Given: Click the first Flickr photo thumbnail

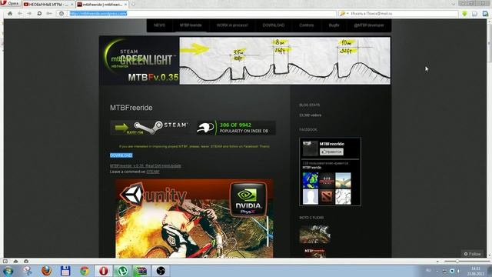Looking at the screenshot, I should (314, 234).
